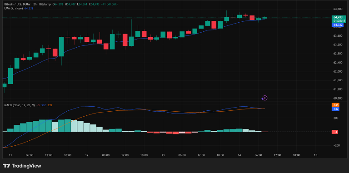Click the date 14 label on the time axis

pyautogui.click(x=239, y=155)
